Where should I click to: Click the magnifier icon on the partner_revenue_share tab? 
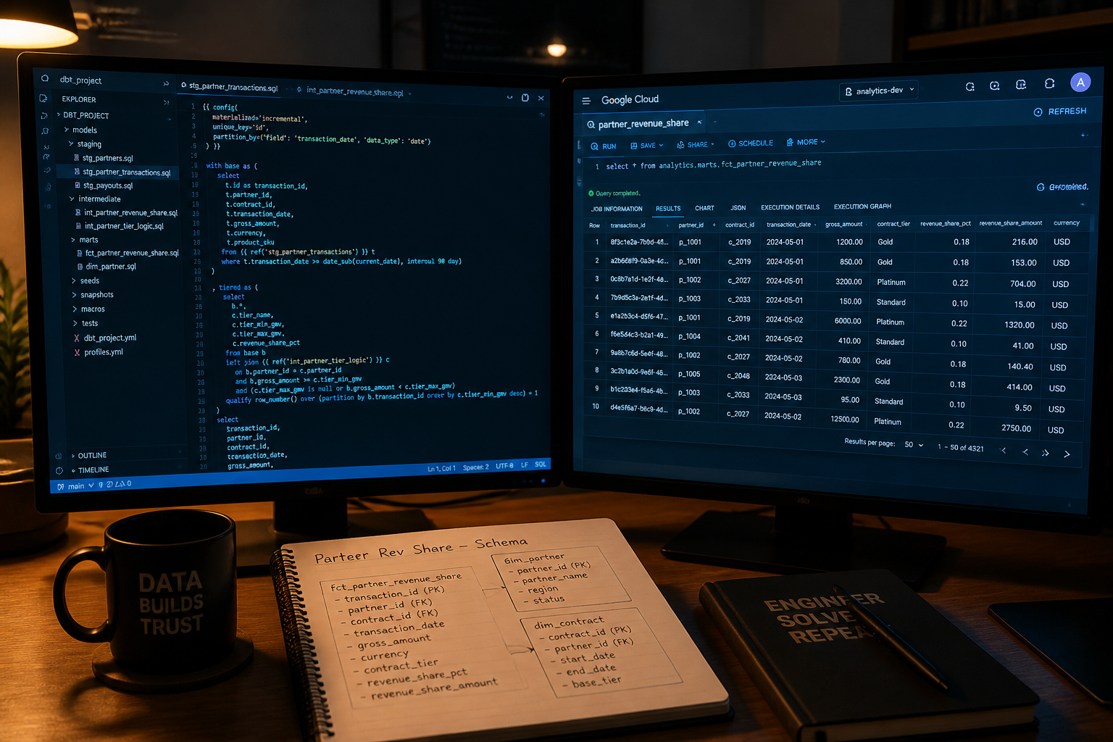(x=591, y=125)
